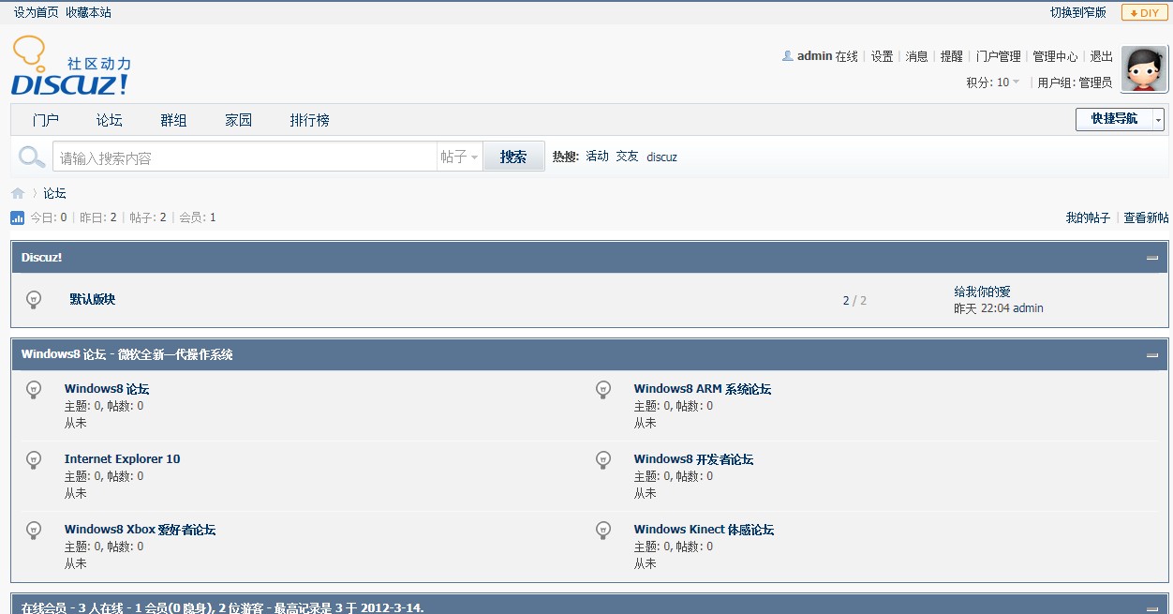Click 收藏本站 link
This screenshot has width=1173, height=614.
pyautogui.click(x=88, y=12)
